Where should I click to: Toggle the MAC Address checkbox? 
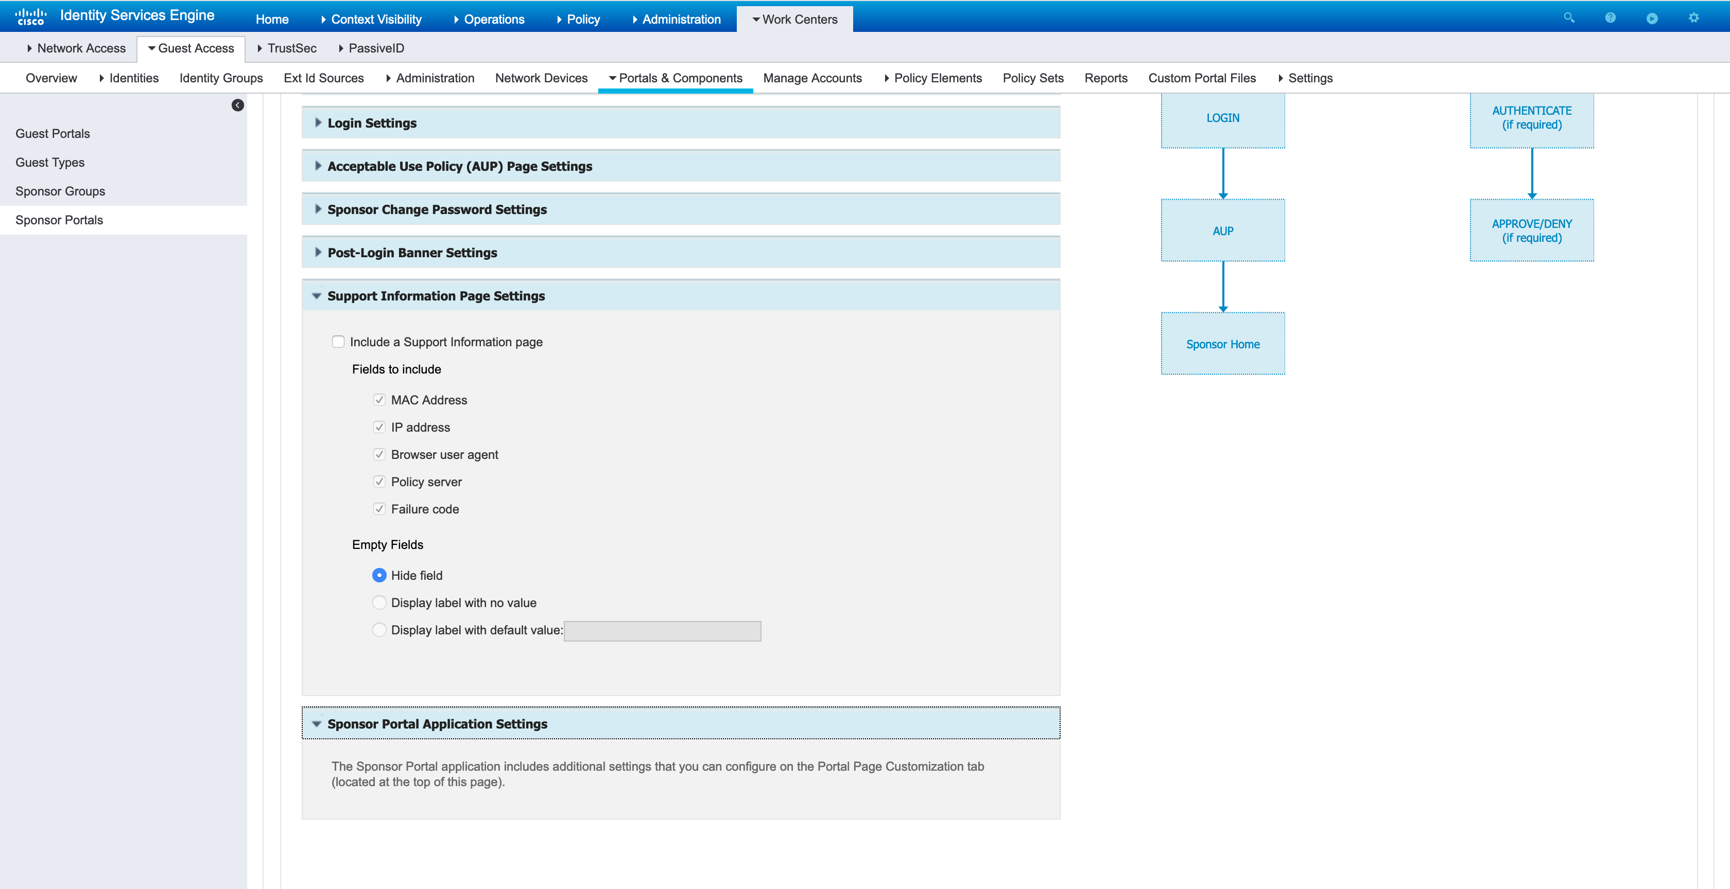(379, 400)
